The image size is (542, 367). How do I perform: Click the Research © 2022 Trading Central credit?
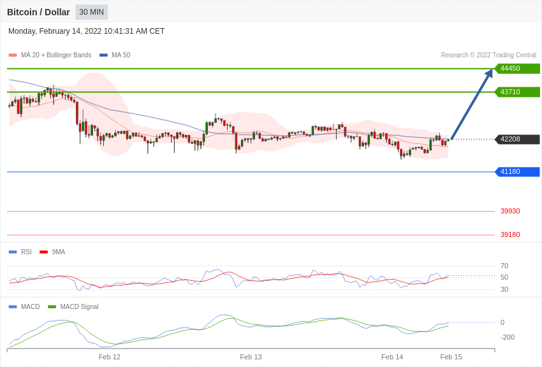[488, 55]
